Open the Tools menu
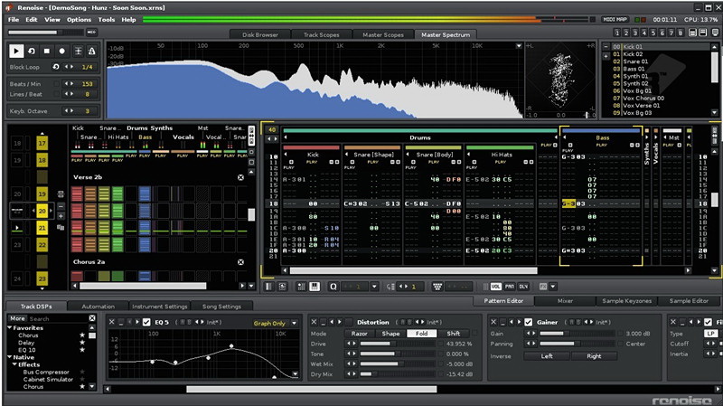This screenshot has height=406, width=723. [107, 19]
